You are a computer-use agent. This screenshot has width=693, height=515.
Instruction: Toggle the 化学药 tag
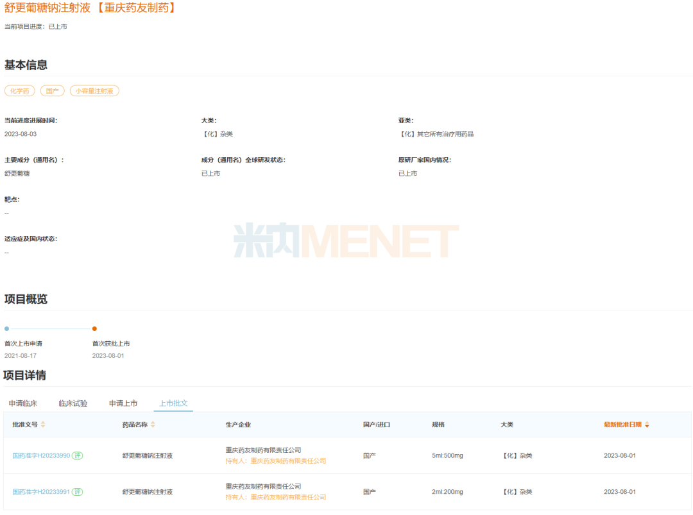click(x=20, y=90)
